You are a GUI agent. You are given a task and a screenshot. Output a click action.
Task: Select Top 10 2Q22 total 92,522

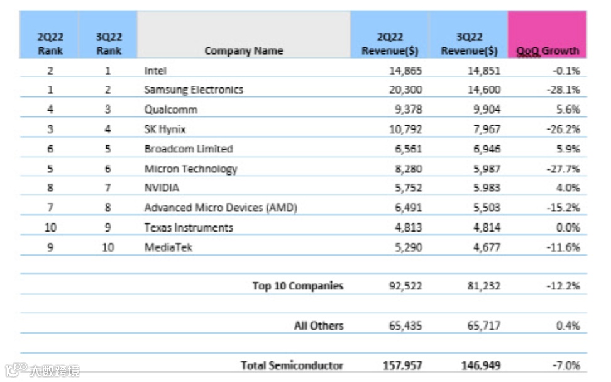(405, 286)
